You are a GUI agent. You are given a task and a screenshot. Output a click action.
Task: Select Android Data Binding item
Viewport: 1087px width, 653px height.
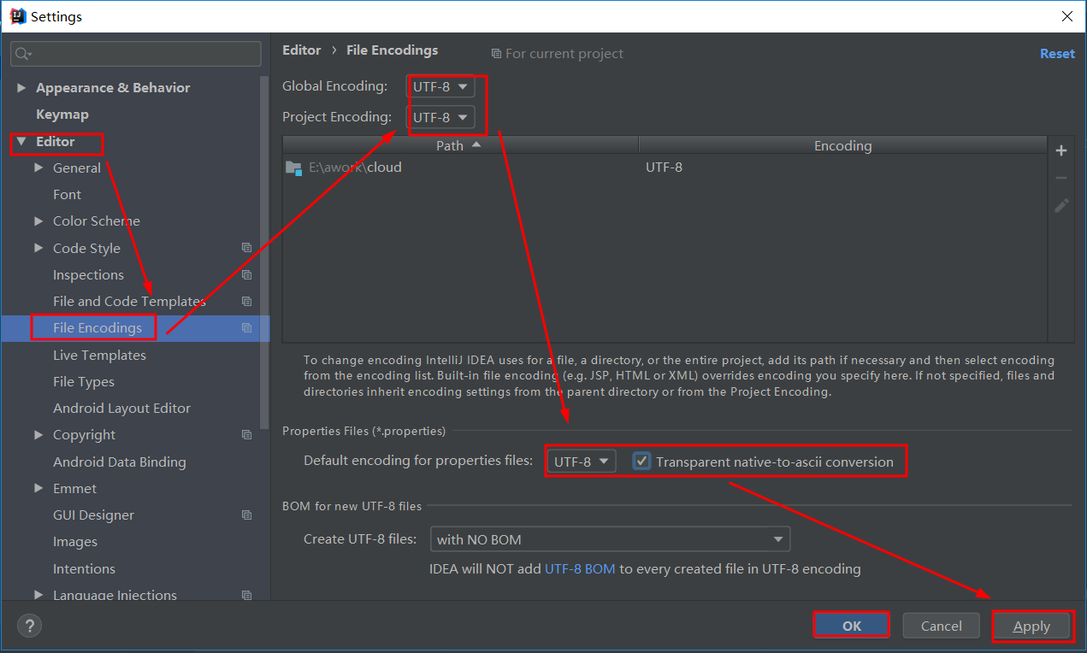coord(120,462)
